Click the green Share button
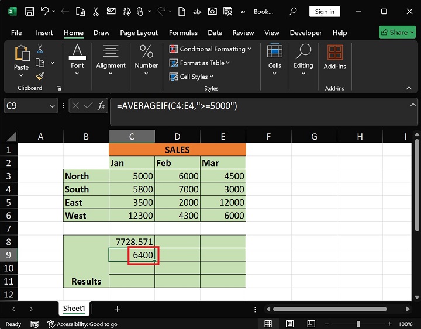This screenshot has width=421, height=329. pyautogui.click(x=397, y=33)
